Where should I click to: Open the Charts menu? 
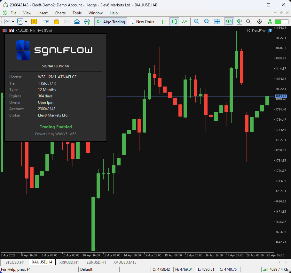tap(60, 13)
